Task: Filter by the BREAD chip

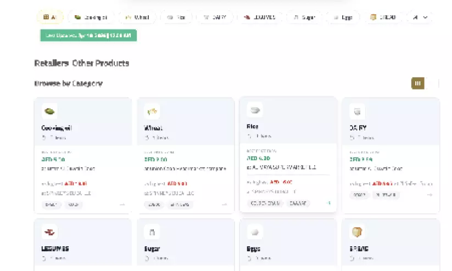Action: pos(384,18)
